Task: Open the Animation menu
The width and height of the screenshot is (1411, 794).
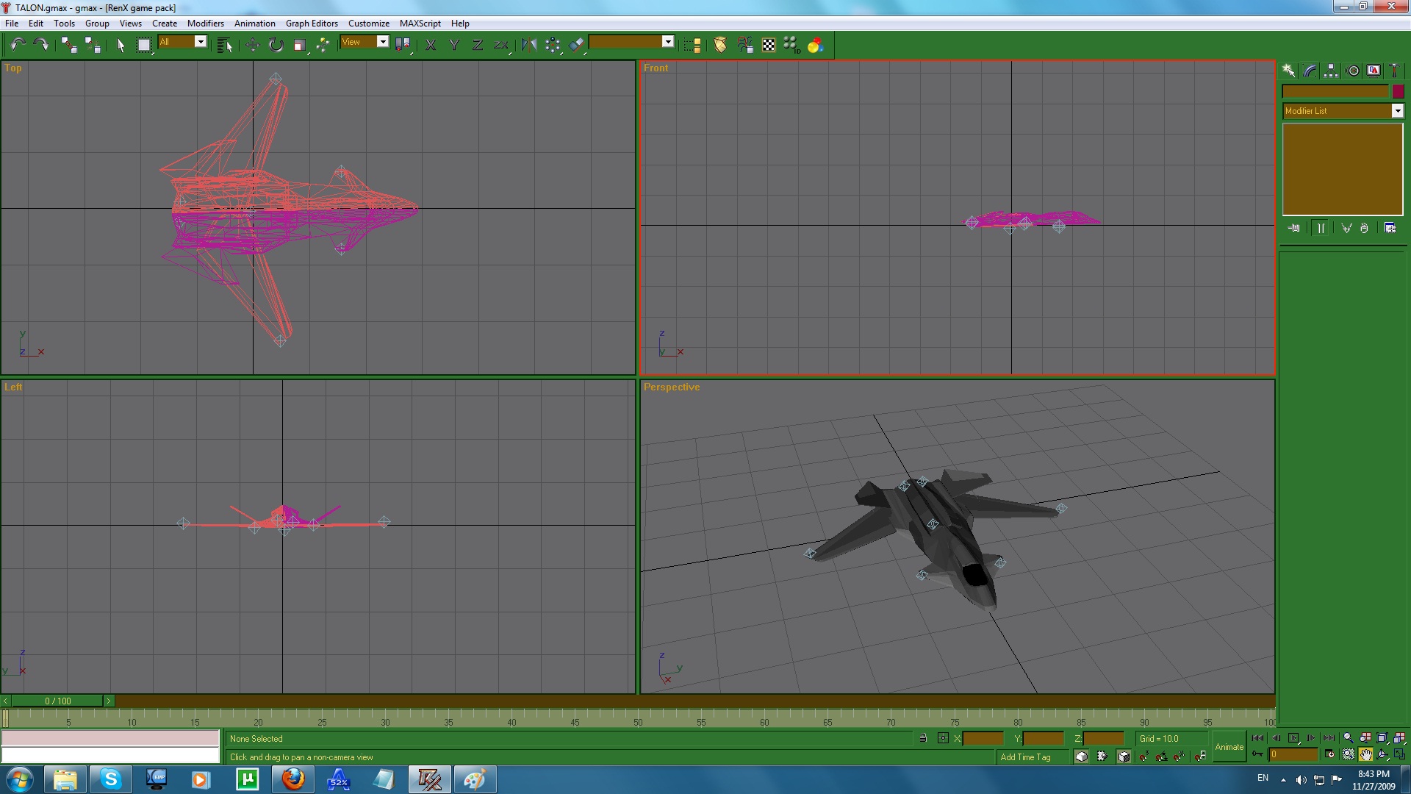Action: click(x=255, y=24)
